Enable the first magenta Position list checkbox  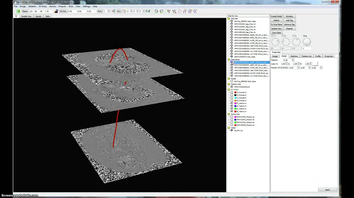click(x=232, y=117)
